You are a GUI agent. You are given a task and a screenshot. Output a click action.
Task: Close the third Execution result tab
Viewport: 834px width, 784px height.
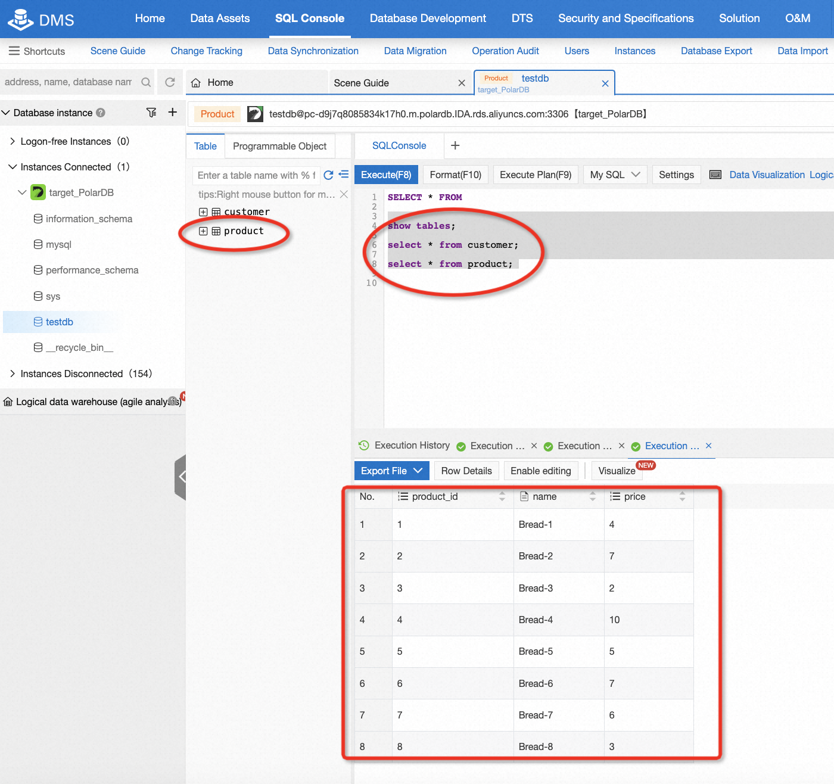708,446
